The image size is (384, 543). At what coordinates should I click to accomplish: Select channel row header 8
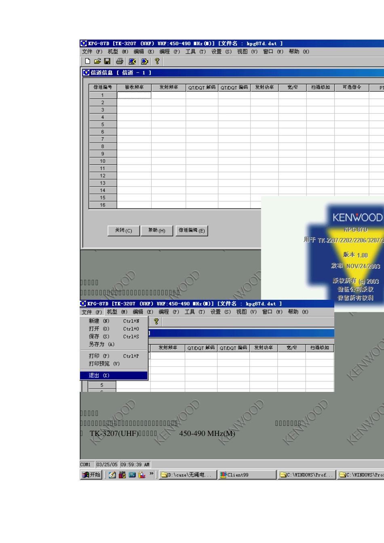[103, 147]
